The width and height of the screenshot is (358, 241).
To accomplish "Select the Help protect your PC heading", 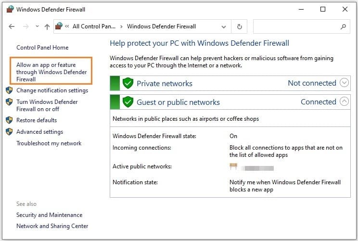I will pyautogui.click(x=199, y=43).
